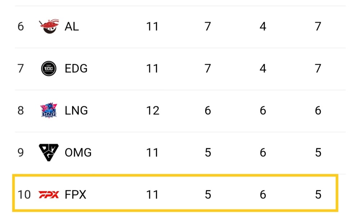Select the OMG team logo

click(x=49, y=152)
